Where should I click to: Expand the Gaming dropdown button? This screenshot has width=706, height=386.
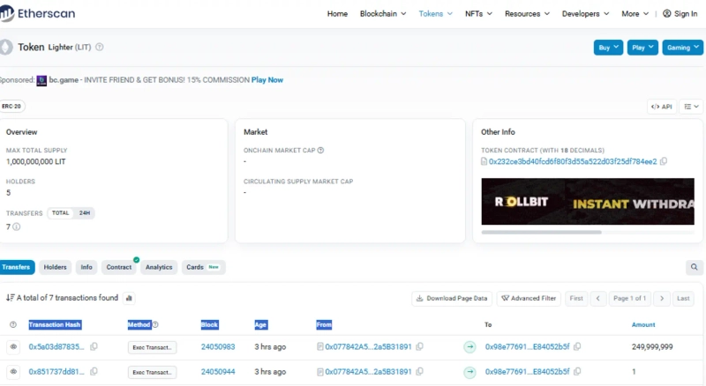682,48
